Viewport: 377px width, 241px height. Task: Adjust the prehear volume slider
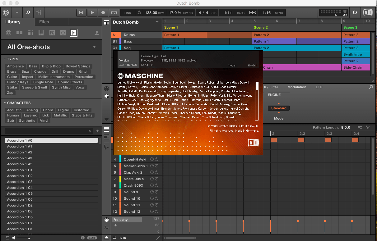click(26, 238)
